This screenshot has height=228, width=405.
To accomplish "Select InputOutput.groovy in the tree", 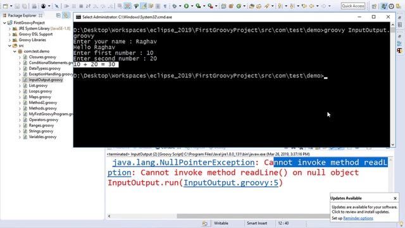I will pyautogui.click(x=46, y=80).
